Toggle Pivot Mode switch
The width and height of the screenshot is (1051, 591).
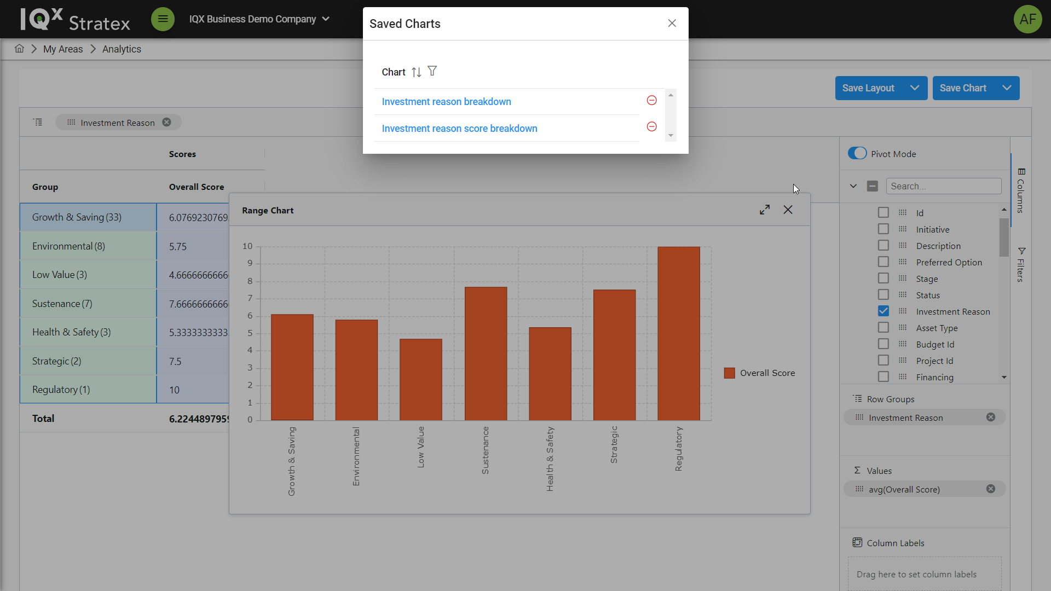(857, 154)
